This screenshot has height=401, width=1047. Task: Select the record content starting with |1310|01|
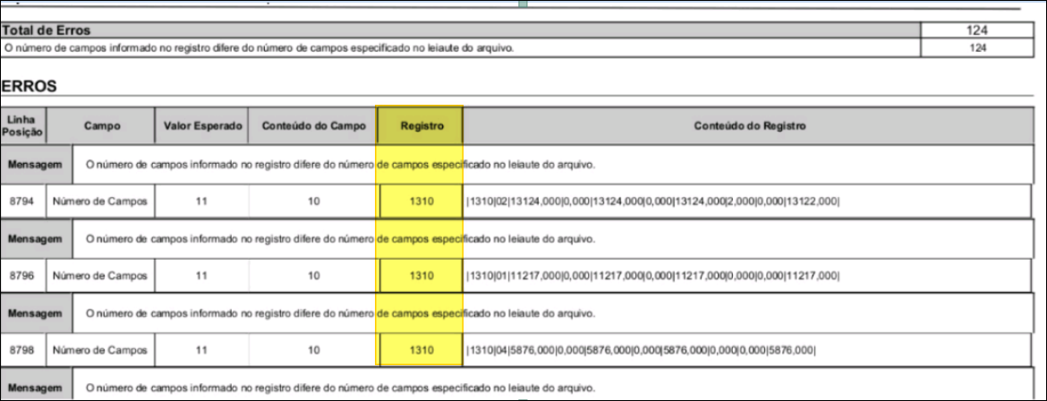(653, 276)
